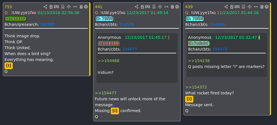The width and height of the screenshot is (277, 125).
Task: Click the text 'Think image drop.'
Action: click(x=22, y=36)
